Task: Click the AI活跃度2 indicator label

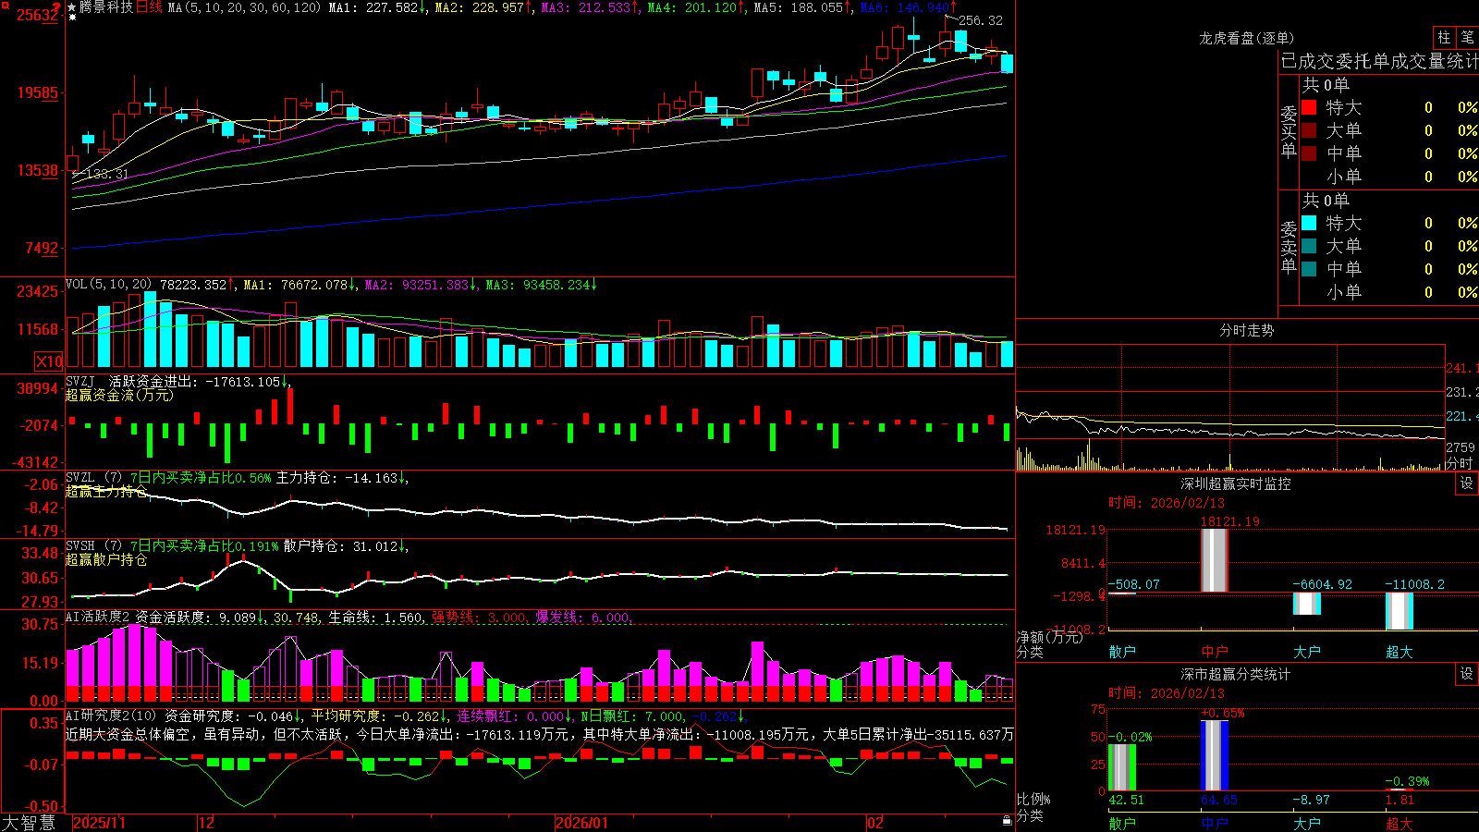Action: pyautogui.click(x=97, y=617)
